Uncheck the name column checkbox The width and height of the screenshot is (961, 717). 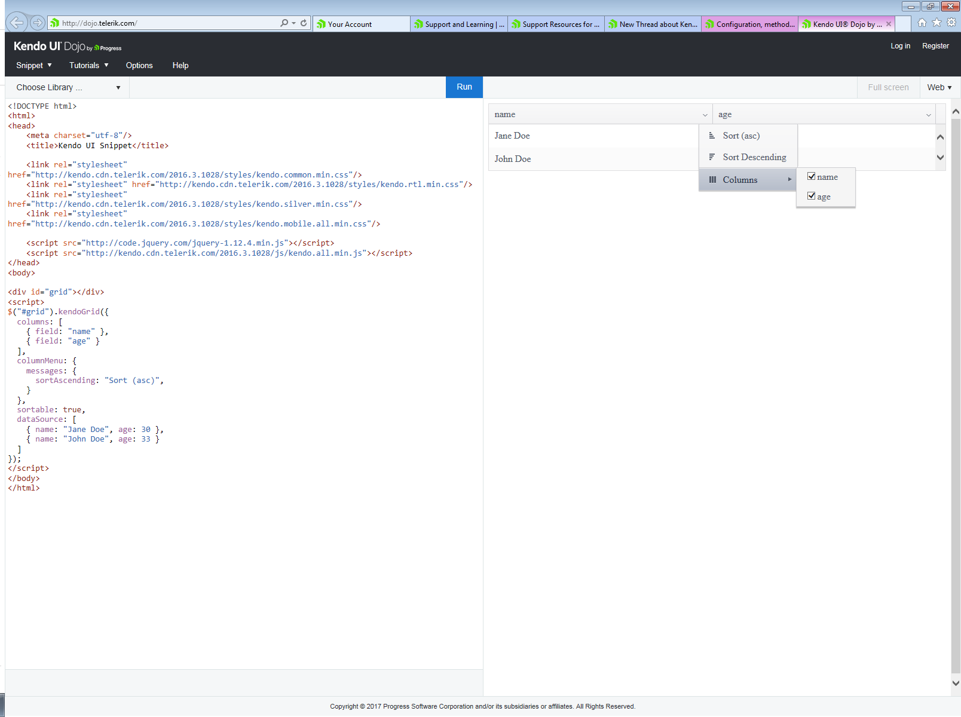(x=812, y=176)
